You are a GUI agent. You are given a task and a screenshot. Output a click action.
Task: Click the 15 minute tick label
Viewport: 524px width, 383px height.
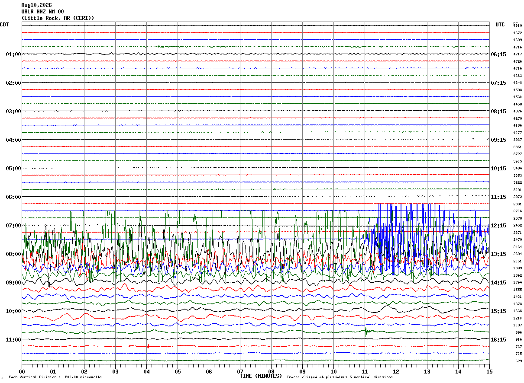tap(489, 371)
